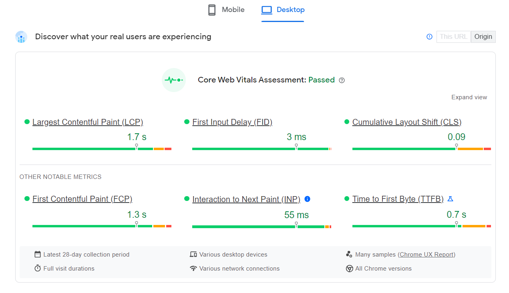
Task: Click the calendar icon for collection period
Action: coord(38,254)
